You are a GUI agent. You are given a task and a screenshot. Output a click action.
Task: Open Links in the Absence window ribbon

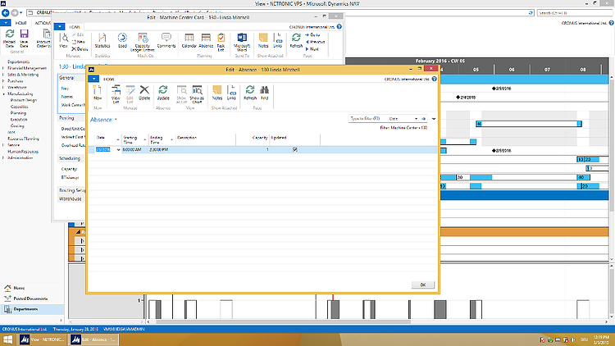[x=231, y=93]
